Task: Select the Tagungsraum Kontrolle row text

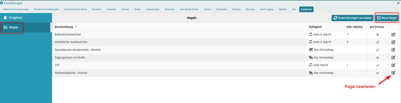Action: [70, 57]
